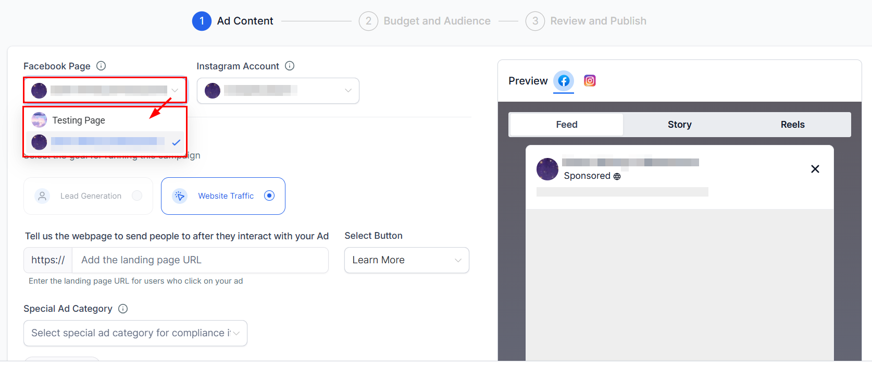
Task: Click the Sponsored label in preview
Action: click(x=587, y=176)
